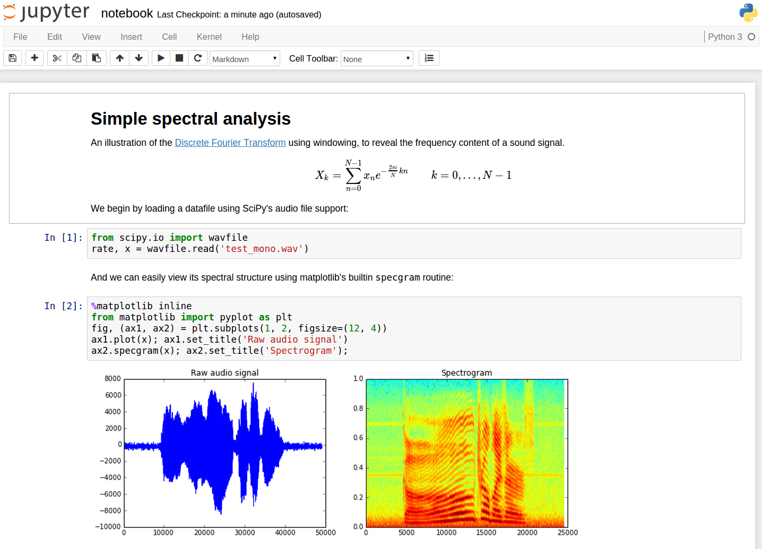The width and height of the screenshot is (762, 549).
Task: Move selected cell down
Action: (139, 58)
